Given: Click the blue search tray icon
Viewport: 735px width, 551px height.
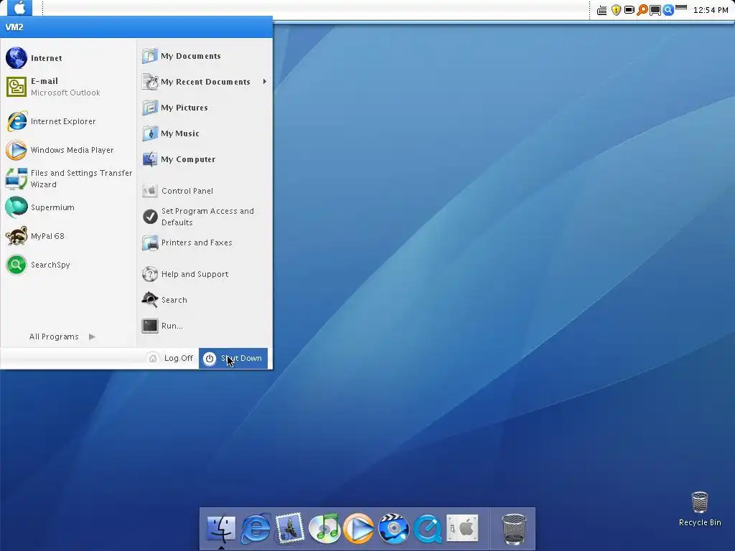Looking at the screenshot, I should tap(668, 10).
